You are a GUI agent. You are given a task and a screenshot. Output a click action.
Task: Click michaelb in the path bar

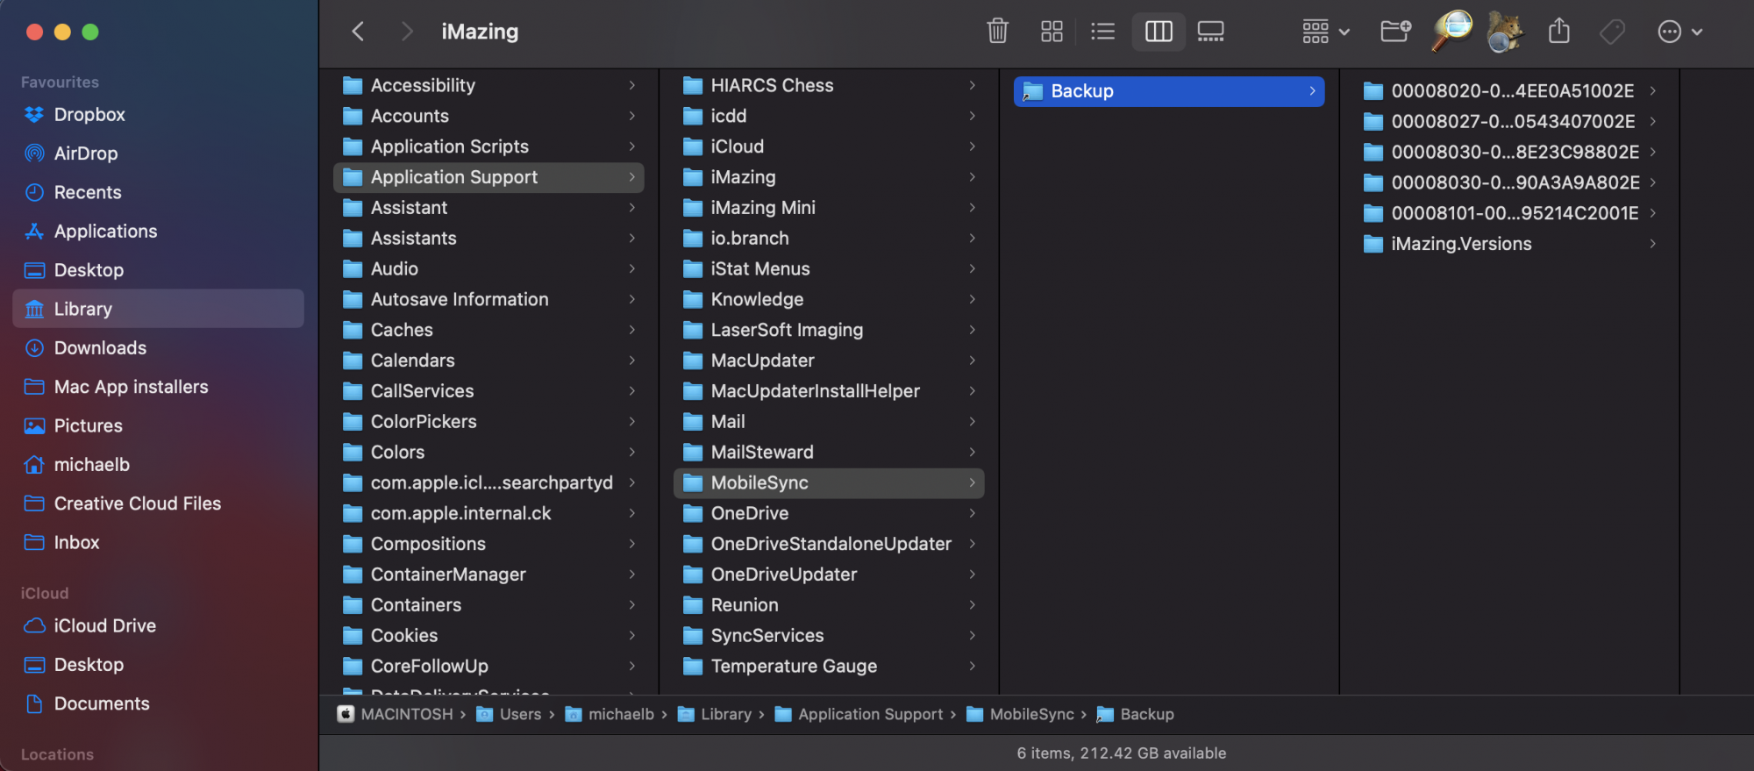click(610, 714)
